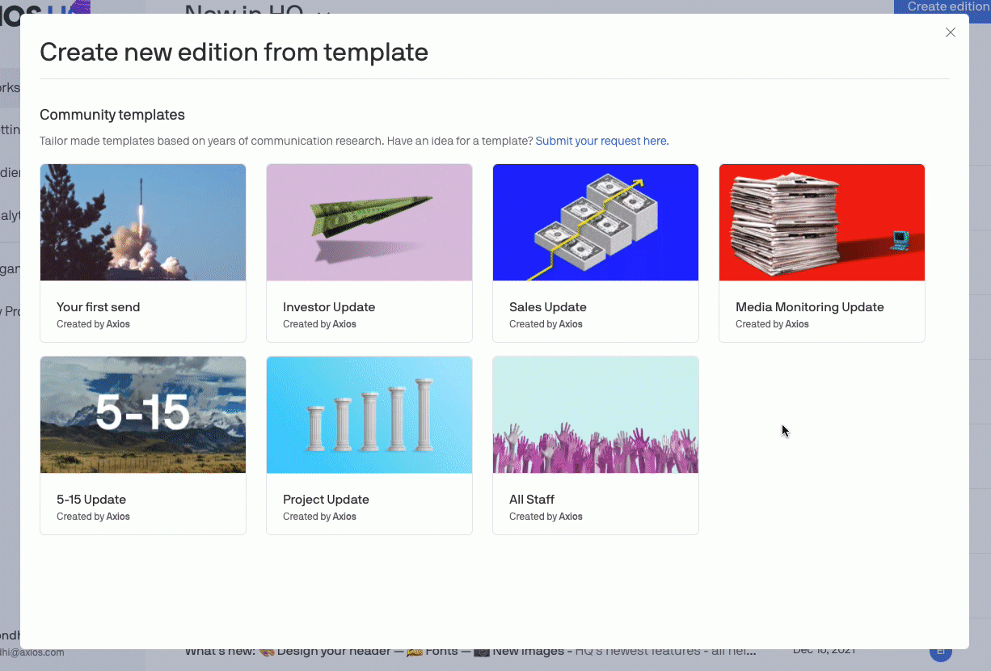
Task: Choose the Project Update template title
Action: (326, 500)
